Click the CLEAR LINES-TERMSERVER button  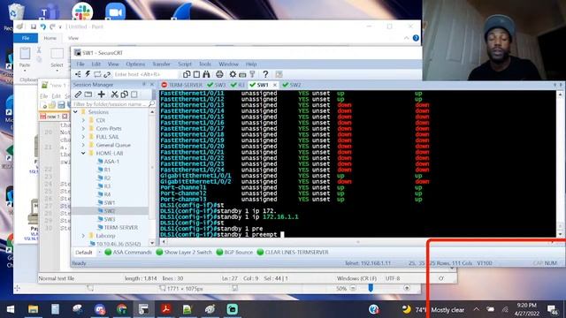[x=293, y=253]
